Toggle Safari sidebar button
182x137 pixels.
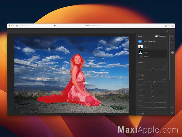(17, 26)
